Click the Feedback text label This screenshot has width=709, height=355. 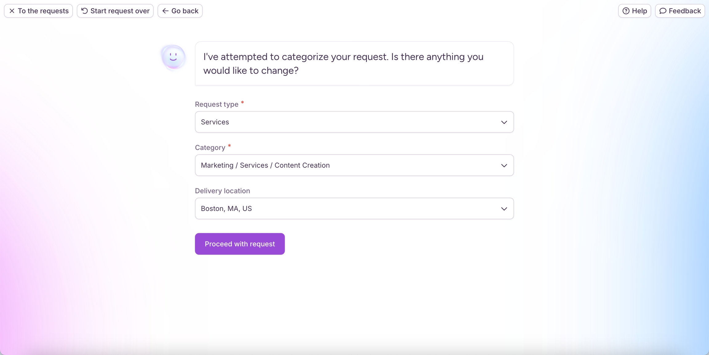pos(684,11)
